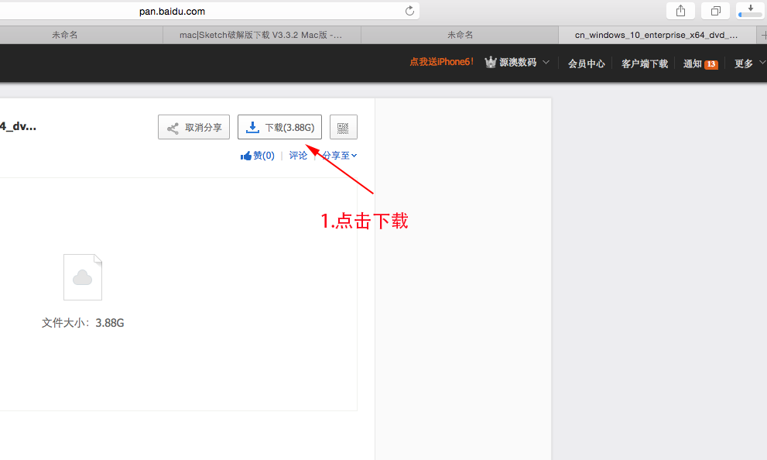The height and width of the screenshot is (460, 767).
Task: Click the cloud file thumbnail icon
Action: [x=83, y=277]
